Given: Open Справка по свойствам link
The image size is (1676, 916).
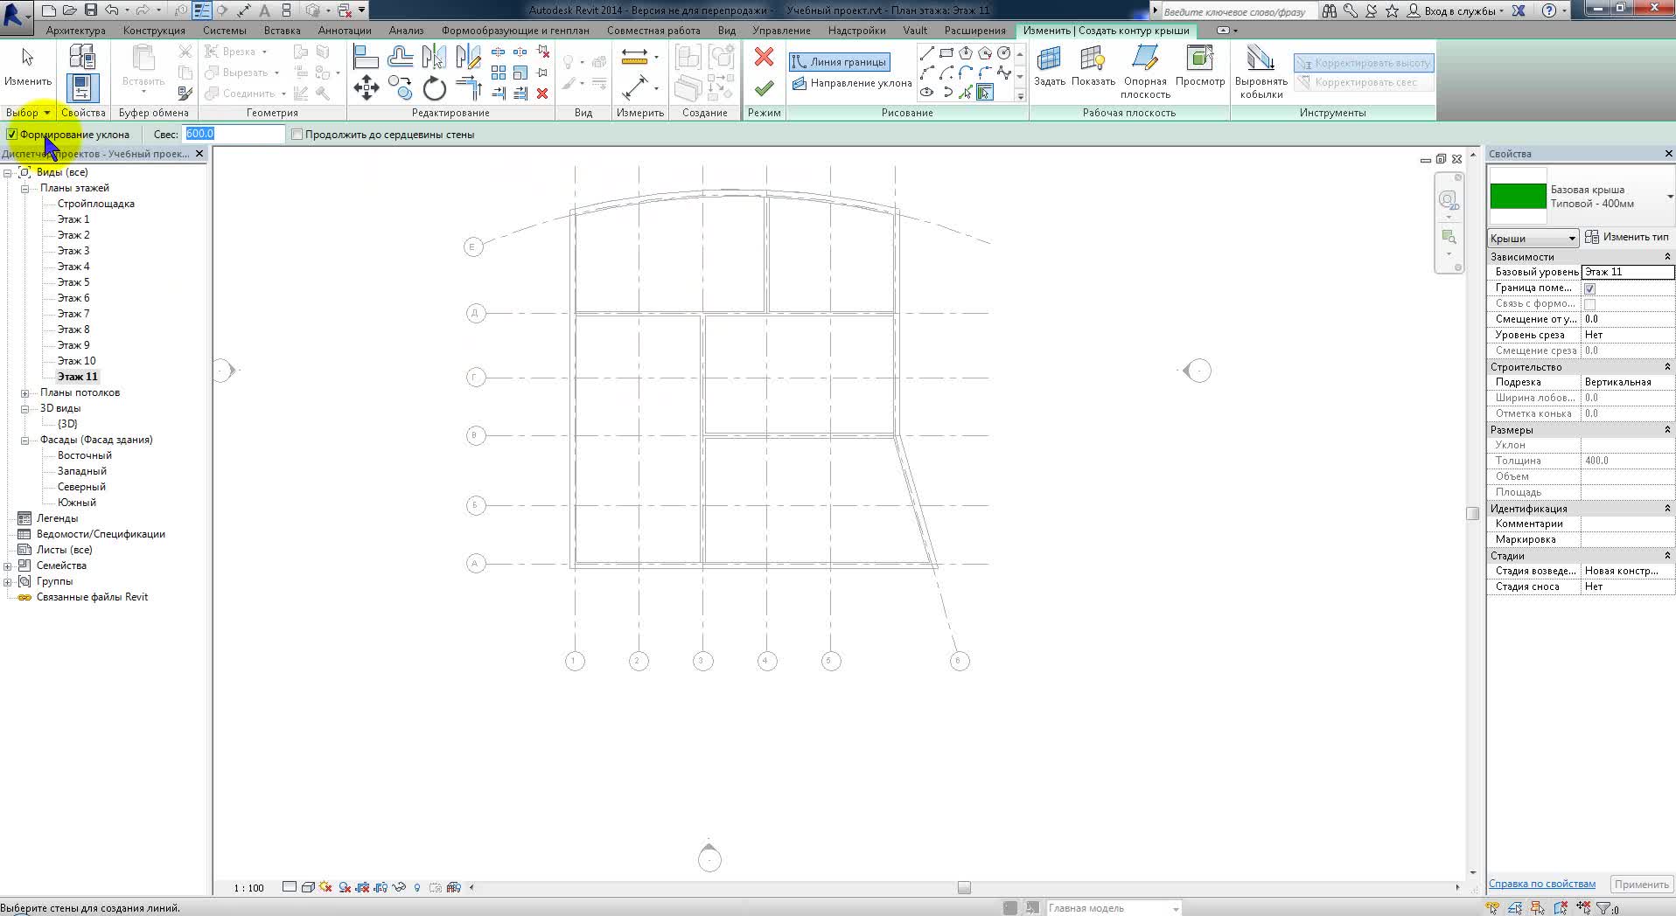Looking at the screenshot, I should [x=1541, y=884].
